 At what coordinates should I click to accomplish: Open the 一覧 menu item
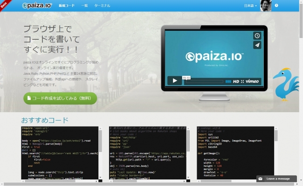pos(84,6)
